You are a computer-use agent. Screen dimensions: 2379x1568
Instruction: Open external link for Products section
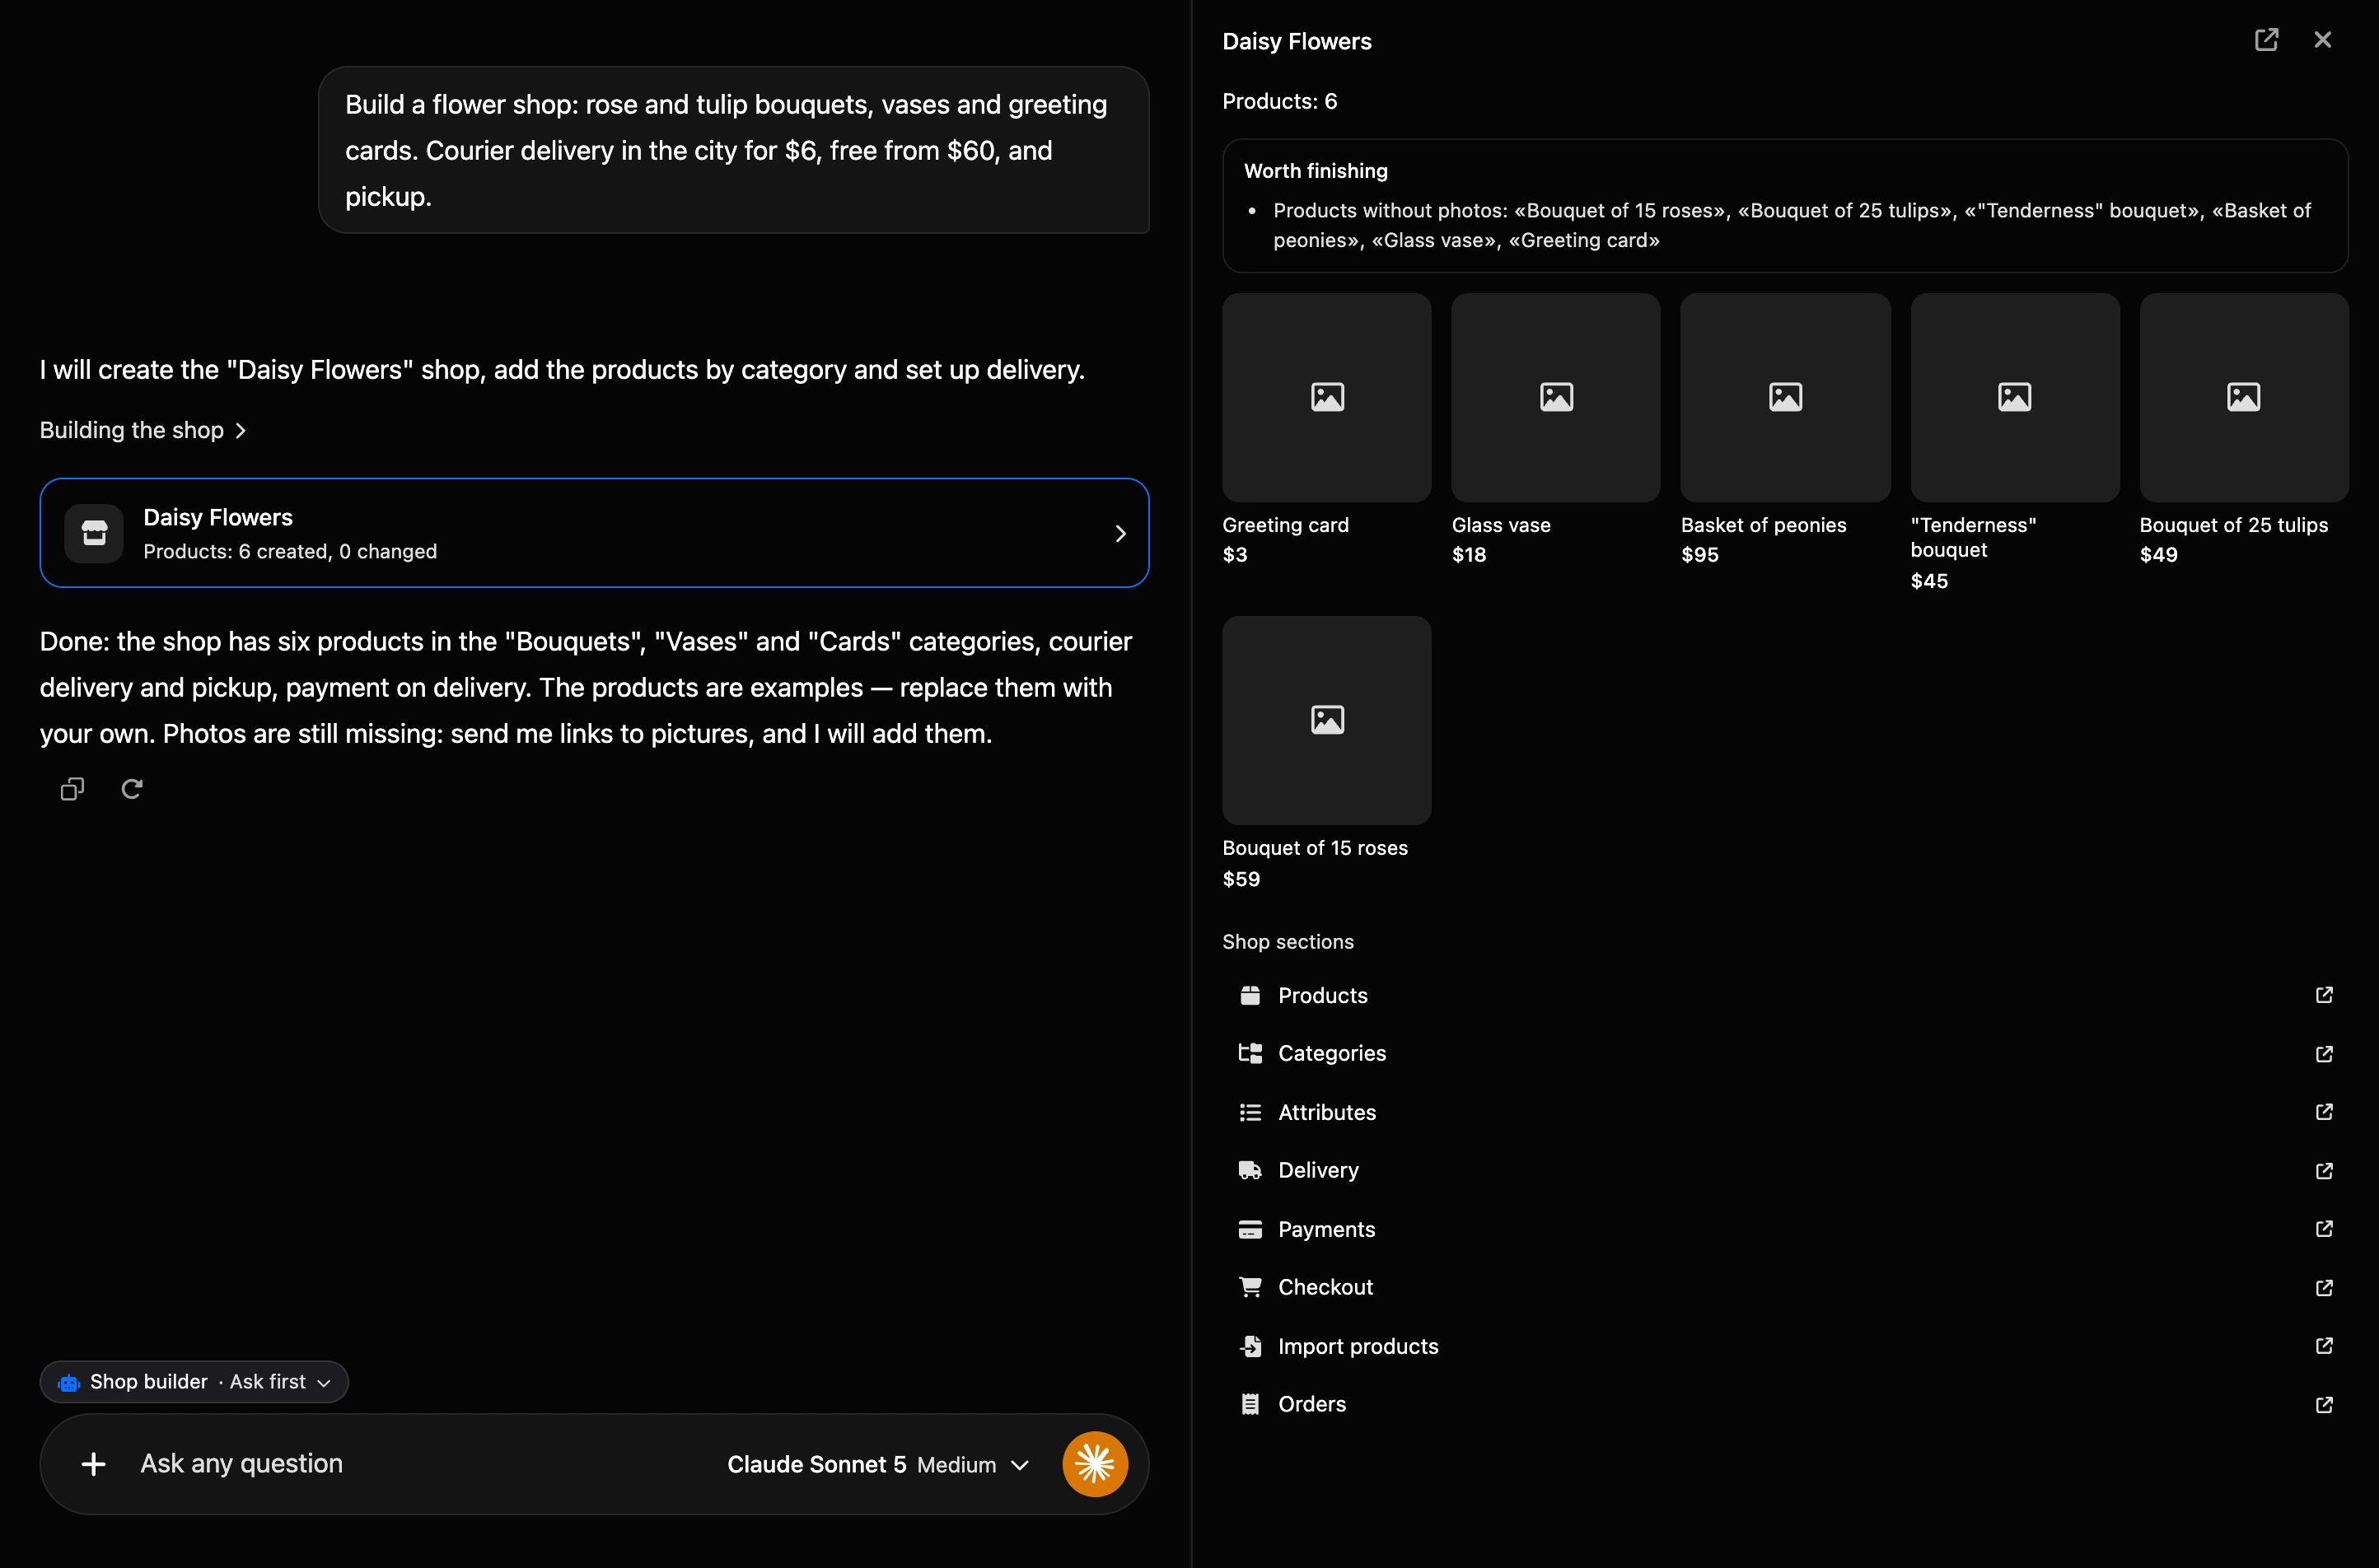(2324, 995)
